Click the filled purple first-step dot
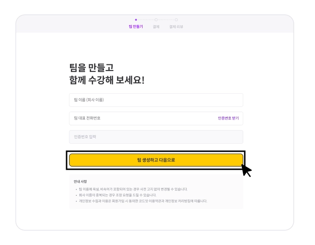The image size is (315, 245). tap(136, 20)
